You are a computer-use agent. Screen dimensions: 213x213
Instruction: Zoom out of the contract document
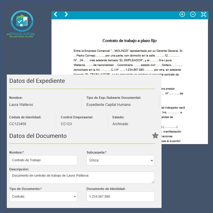click(x=193, y=14)
